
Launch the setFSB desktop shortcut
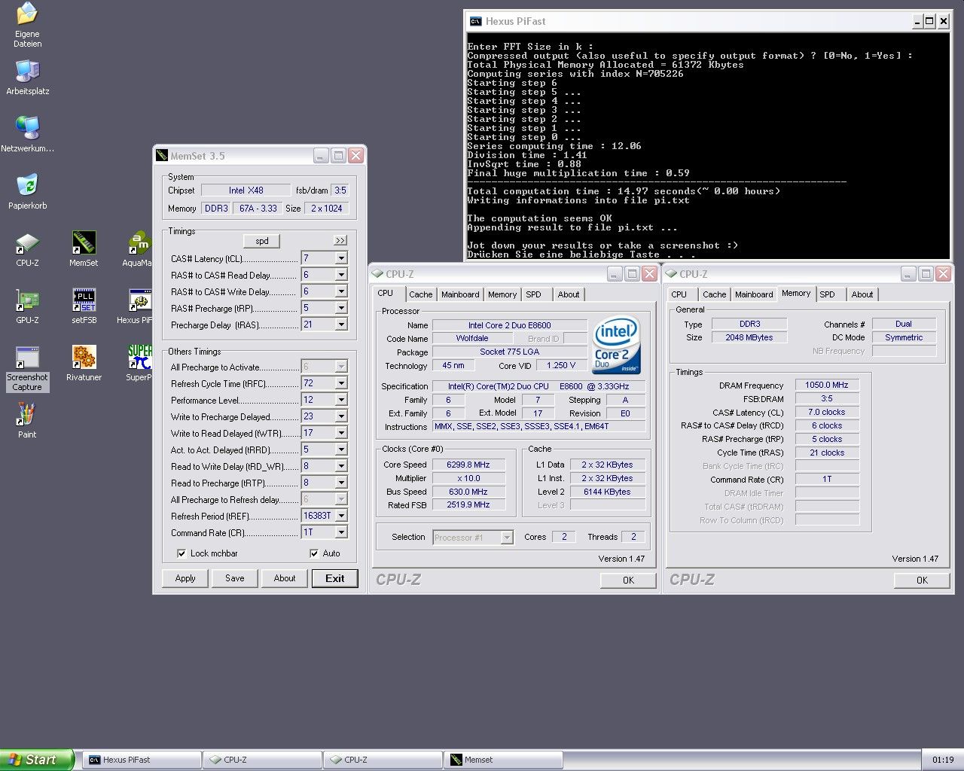(x=84, y=306)
